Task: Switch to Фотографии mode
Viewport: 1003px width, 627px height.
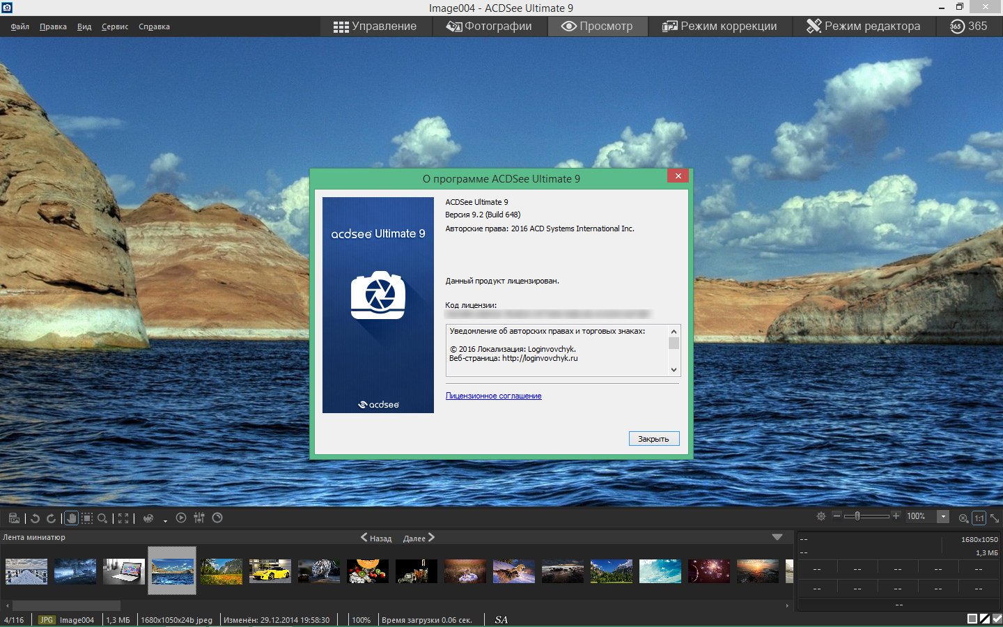Action: [x=489, y=26]
